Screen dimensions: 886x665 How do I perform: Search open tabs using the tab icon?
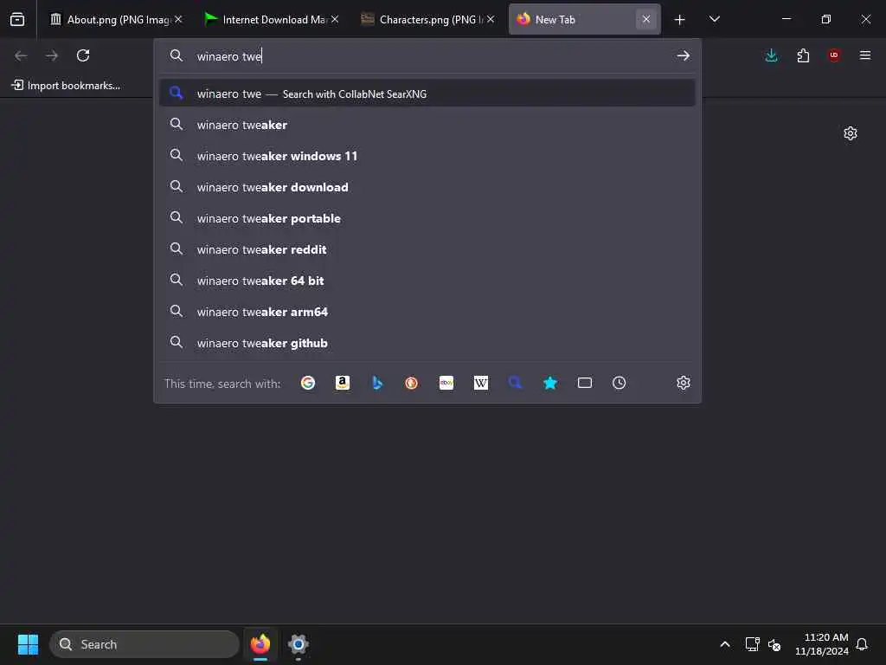click(x=585, y=383)
